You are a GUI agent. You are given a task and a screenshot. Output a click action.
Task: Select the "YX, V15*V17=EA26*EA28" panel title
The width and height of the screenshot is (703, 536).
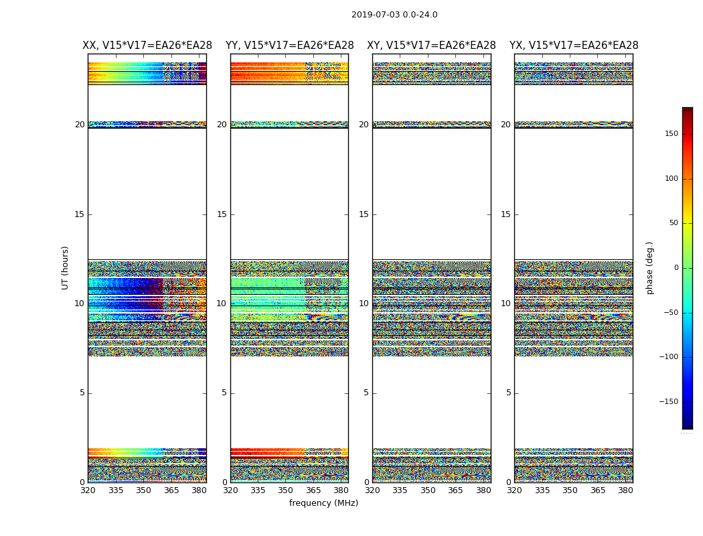point(574,46)
